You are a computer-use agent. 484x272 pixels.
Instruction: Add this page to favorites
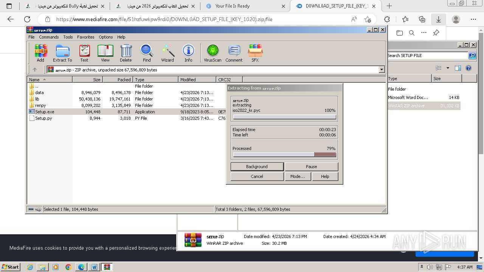(x=368, y=19)
